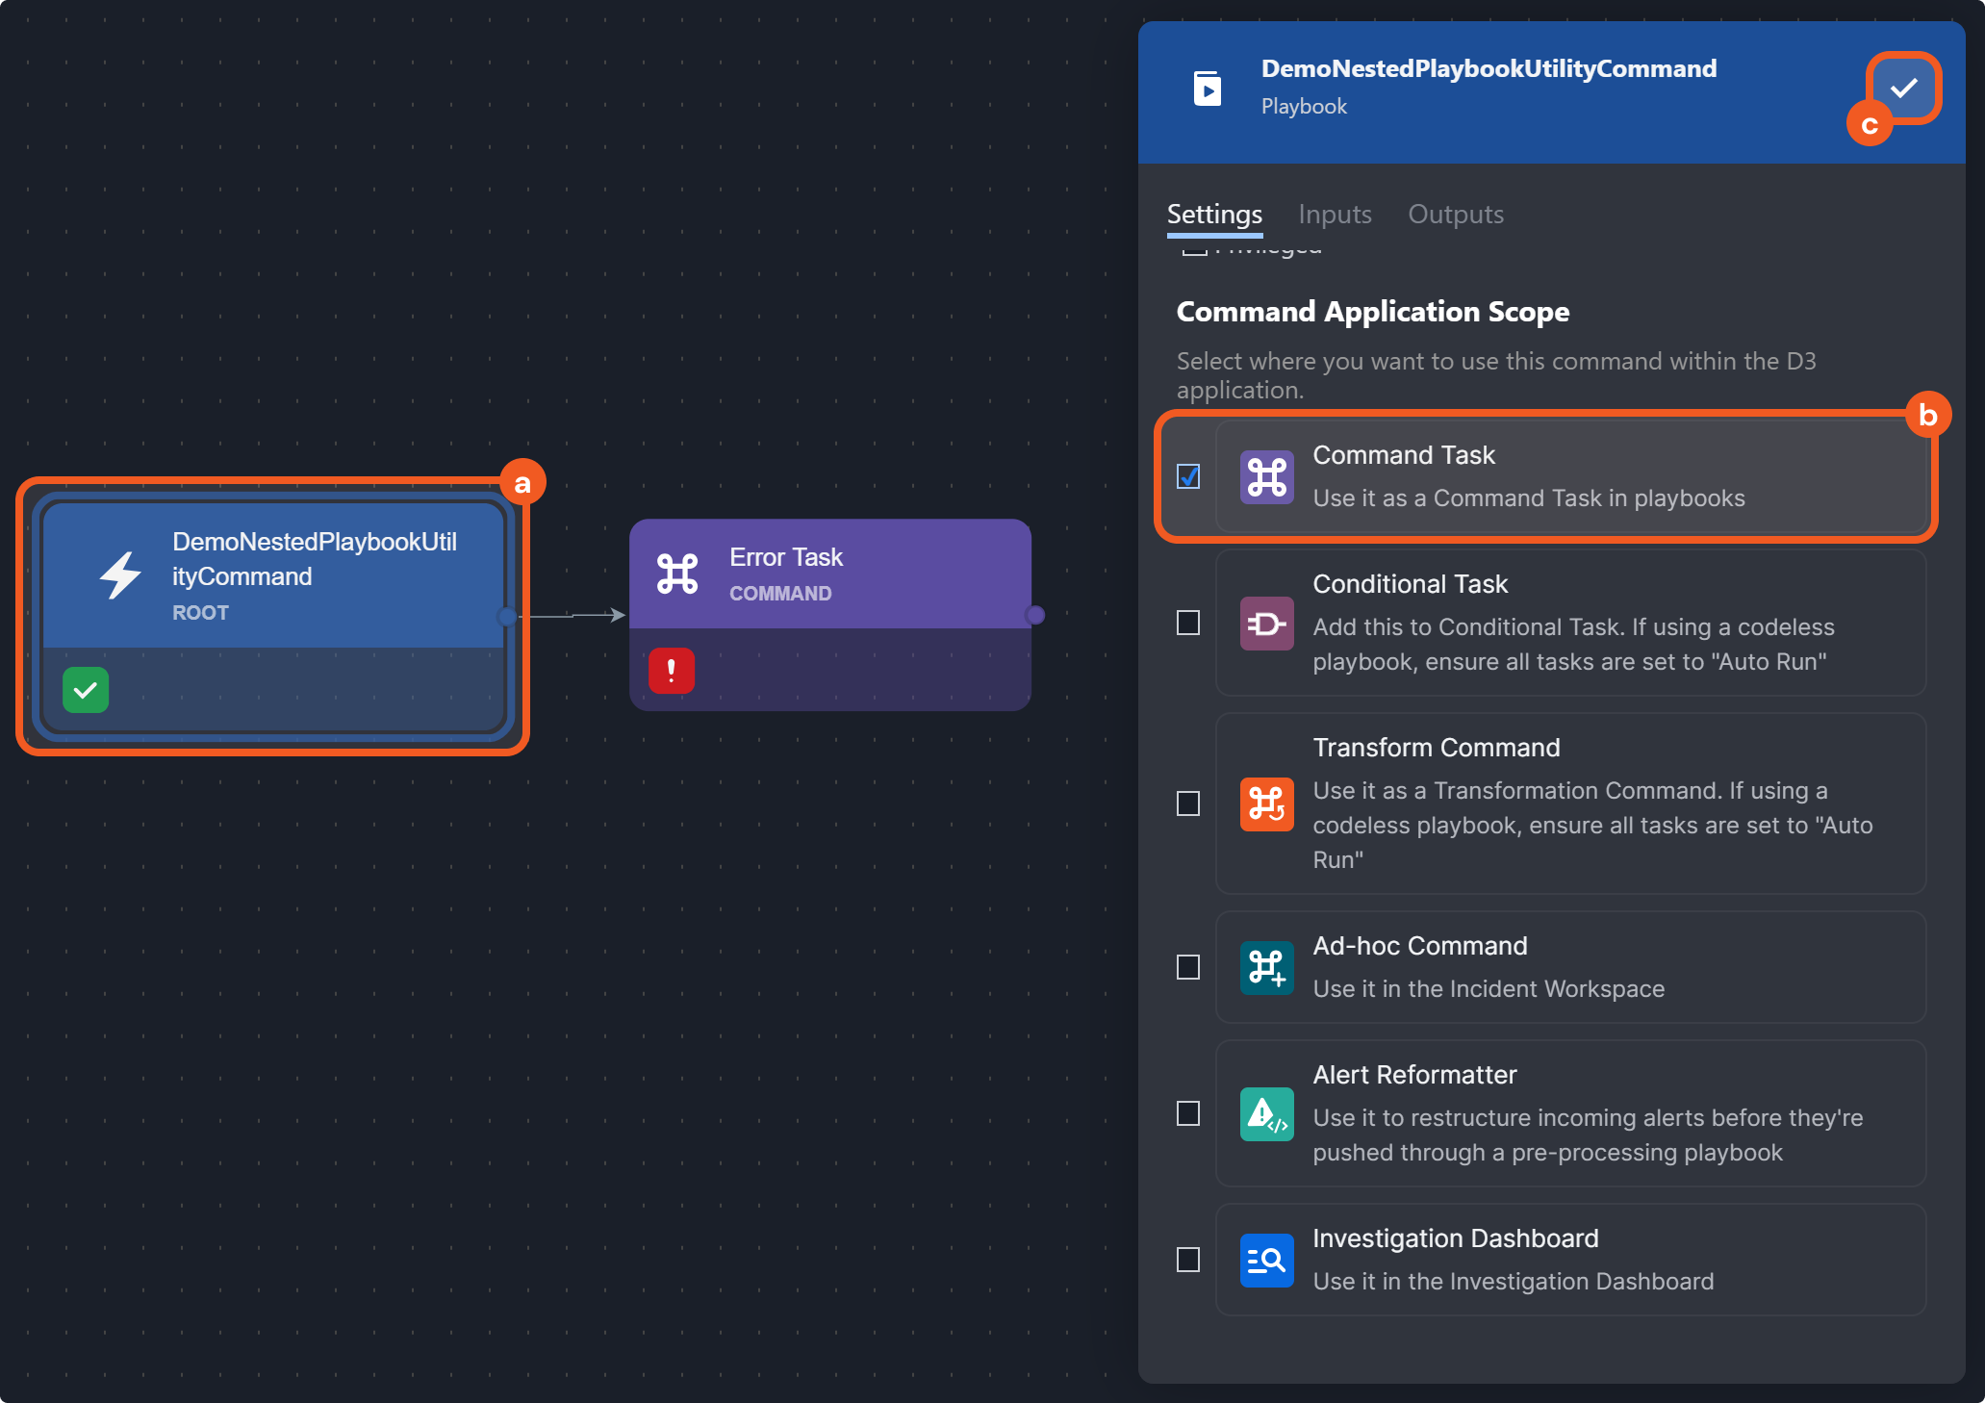Click the playbook file icon in header

1207,89
